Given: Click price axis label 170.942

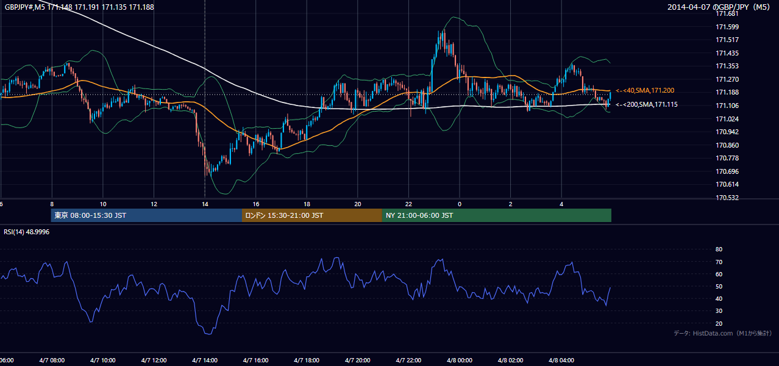Looking at the screenshot, I should click(728, 132).
